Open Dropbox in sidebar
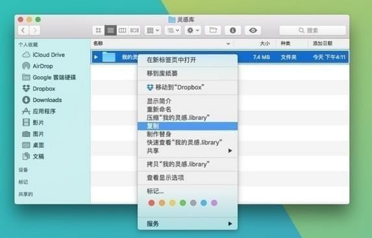 click(x=39, y=89)
